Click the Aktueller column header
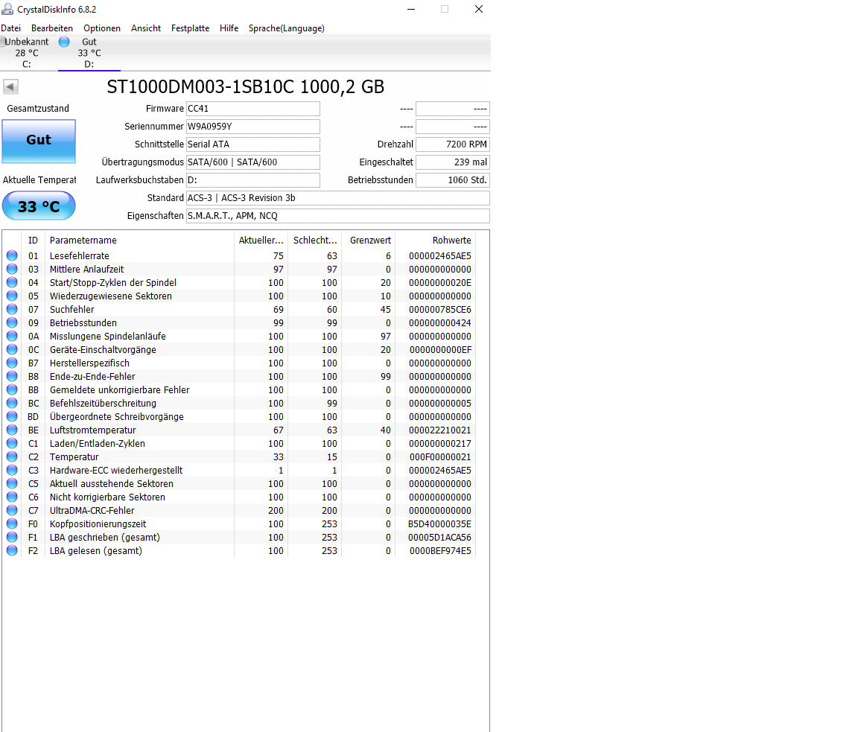858x732 pixels. (261, 241)
